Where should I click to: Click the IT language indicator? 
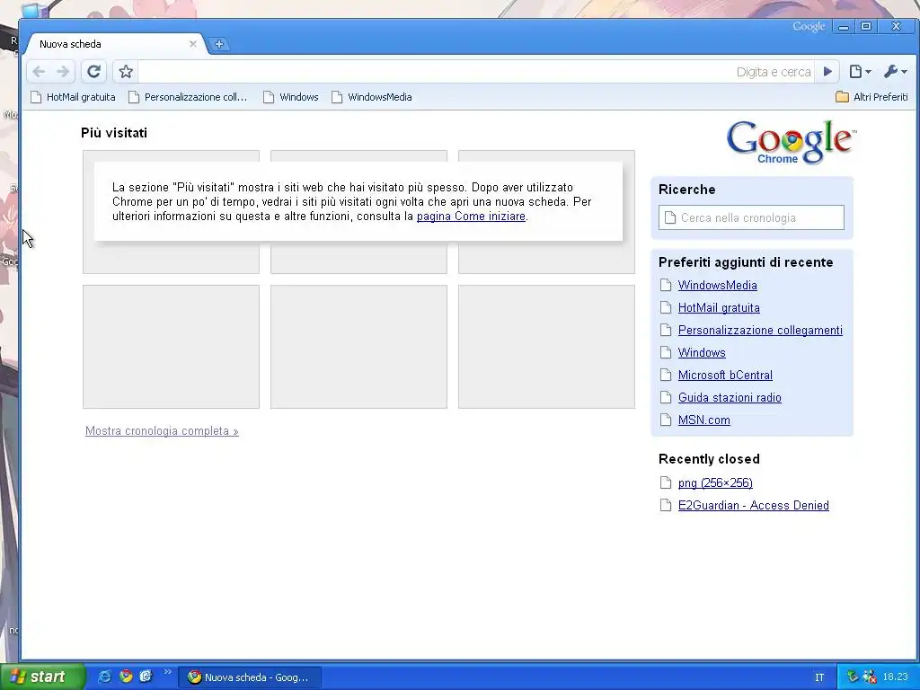pos(819,677)
